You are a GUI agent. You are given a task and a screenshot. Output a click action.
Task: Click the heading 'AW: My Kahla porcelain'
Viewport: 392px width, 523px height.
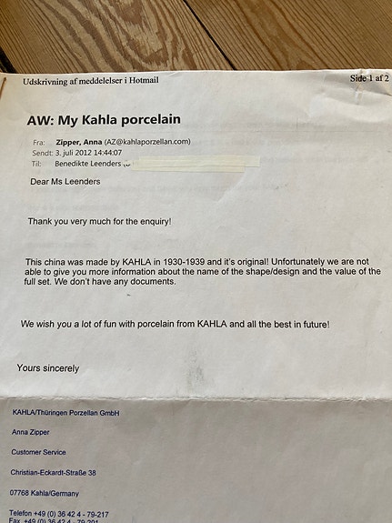[x=104, y=120]
